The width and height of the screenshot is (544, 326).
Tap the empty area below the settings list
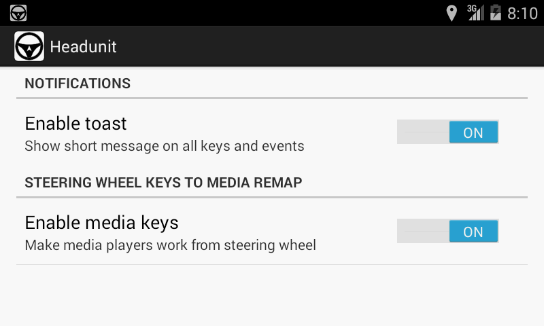(272, 295)
